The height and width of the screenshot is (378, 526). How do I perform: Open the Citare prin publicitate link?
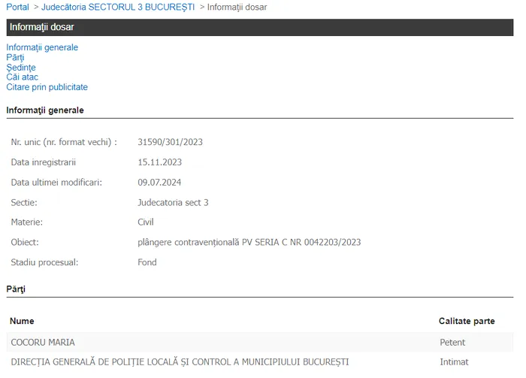[x=47, y=87]
